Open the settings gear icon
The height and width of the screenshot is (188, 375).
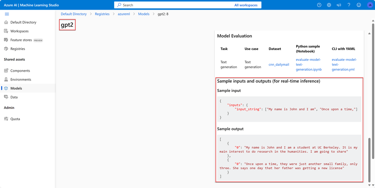point(329,5)
